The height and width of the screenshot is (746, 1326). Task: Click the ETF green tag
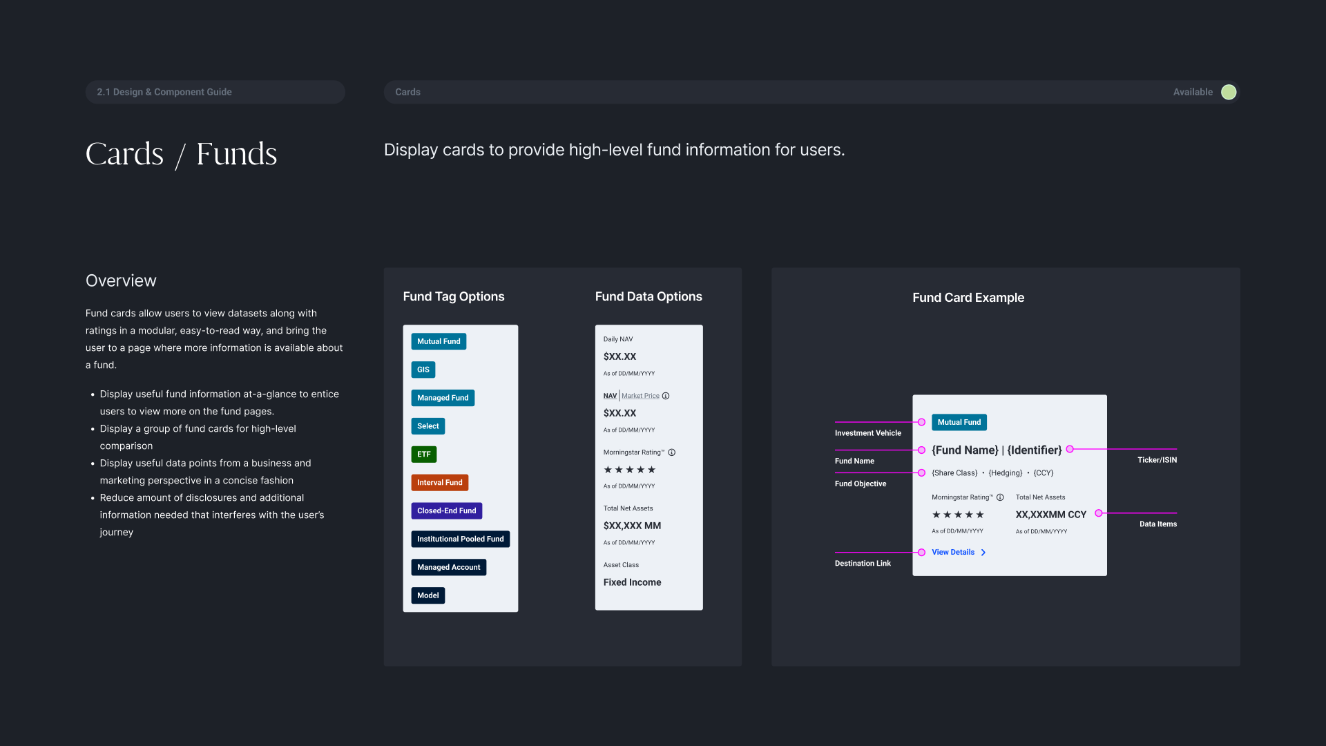(423, 455)
